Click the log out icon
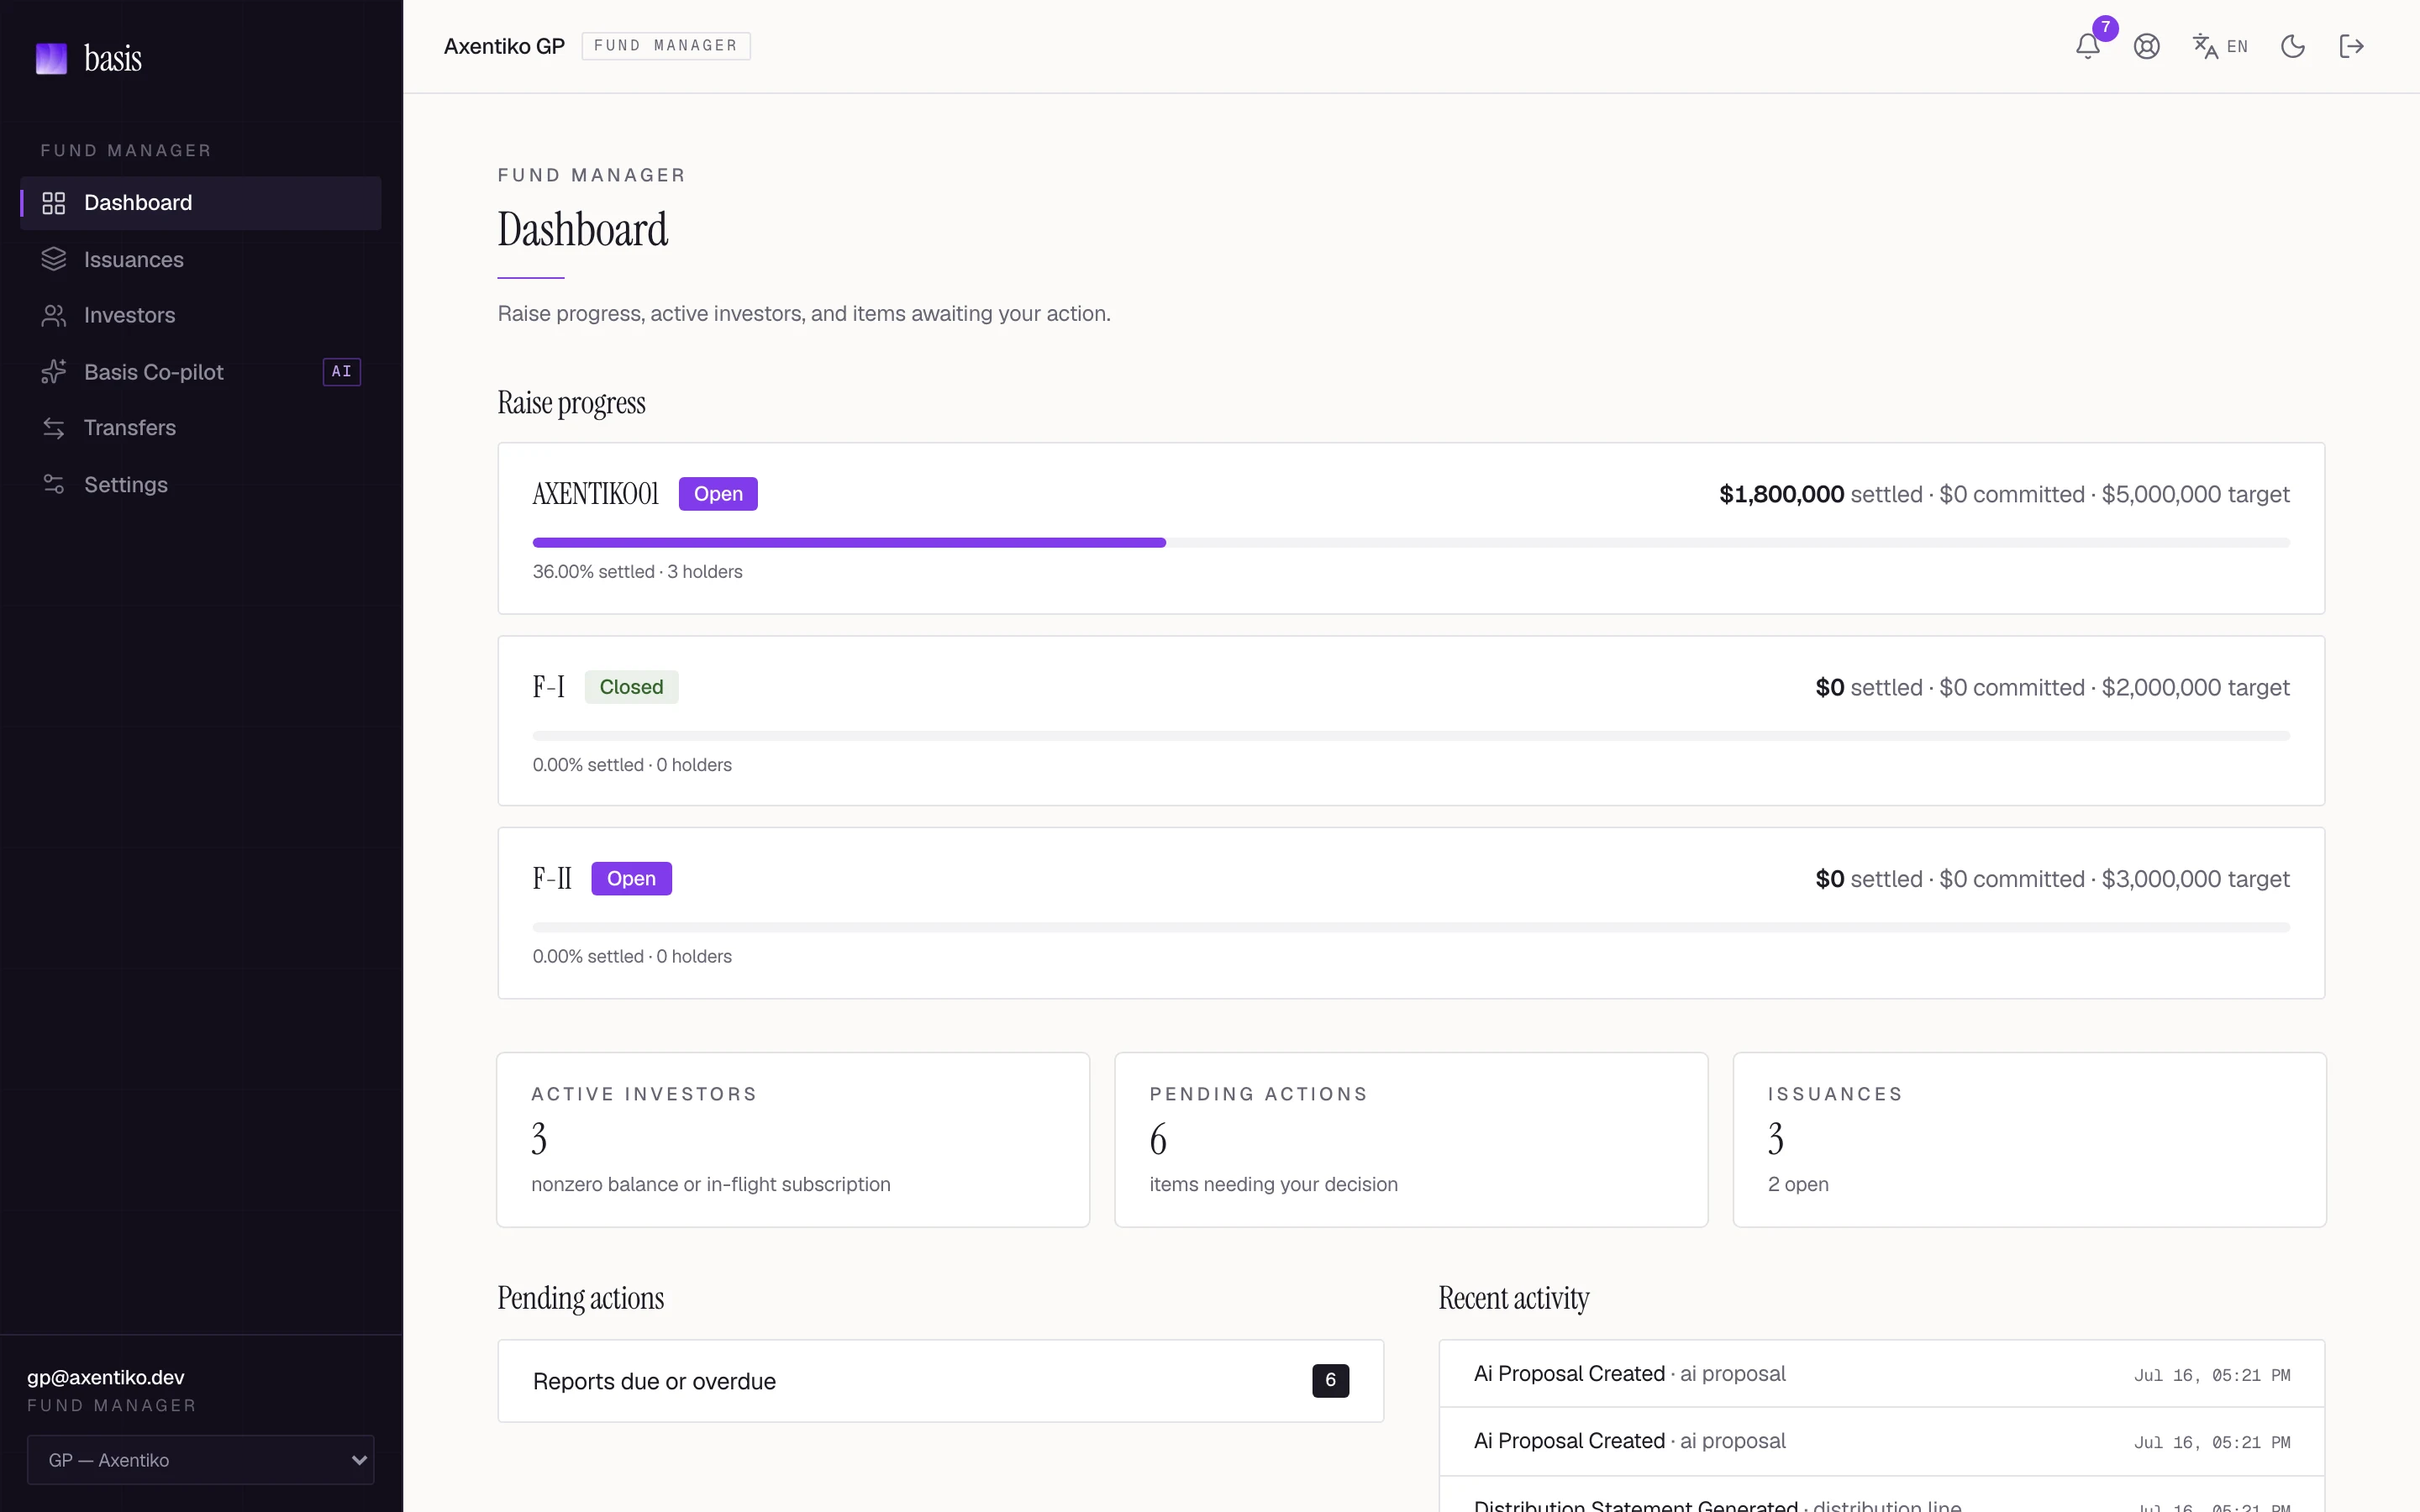This screenshot has width=2420, height=1512. 2351,46
